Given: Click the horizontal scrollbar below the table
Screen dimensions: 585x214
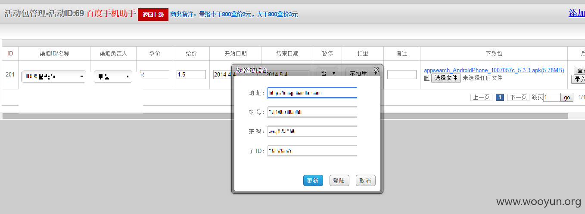Looking at the screenshot, I should pyautogui.click(x=285, y=116).
